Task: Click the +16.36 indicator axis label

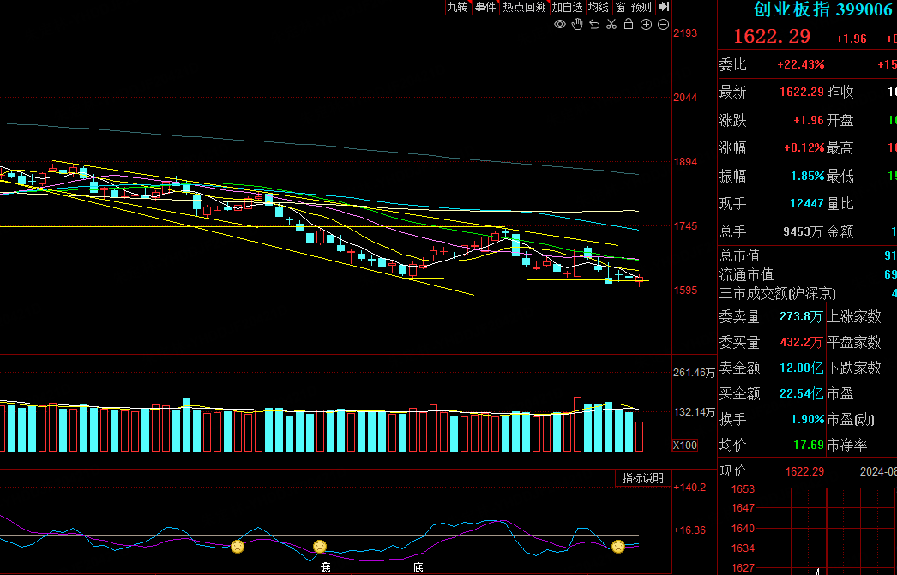Action: pyautogui.click(x=689, y=530)
